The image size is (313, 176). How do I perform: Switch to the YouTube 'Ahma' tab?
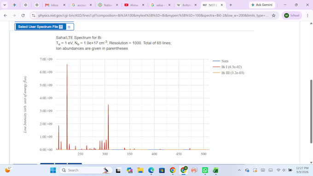click(132, 5)
